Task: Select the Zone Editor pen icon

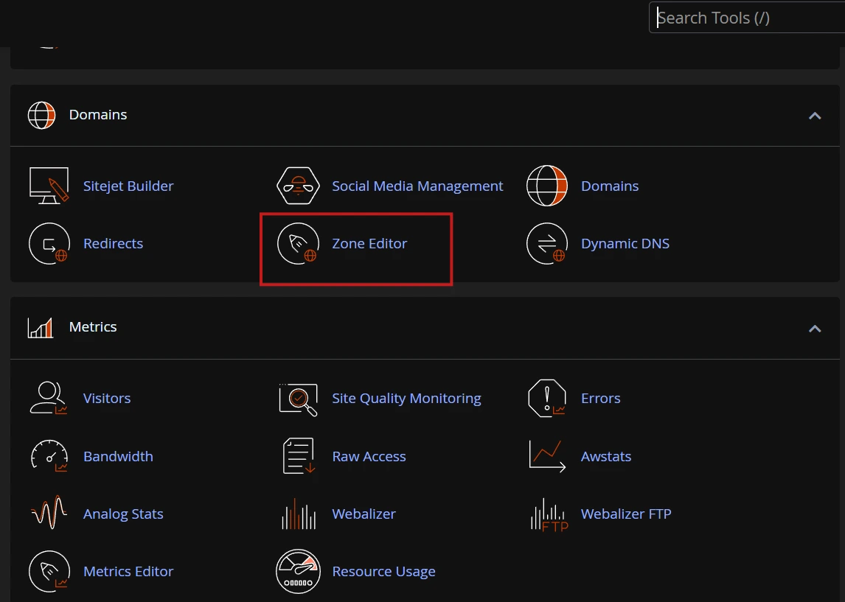Action: click(x=298, y=243)
